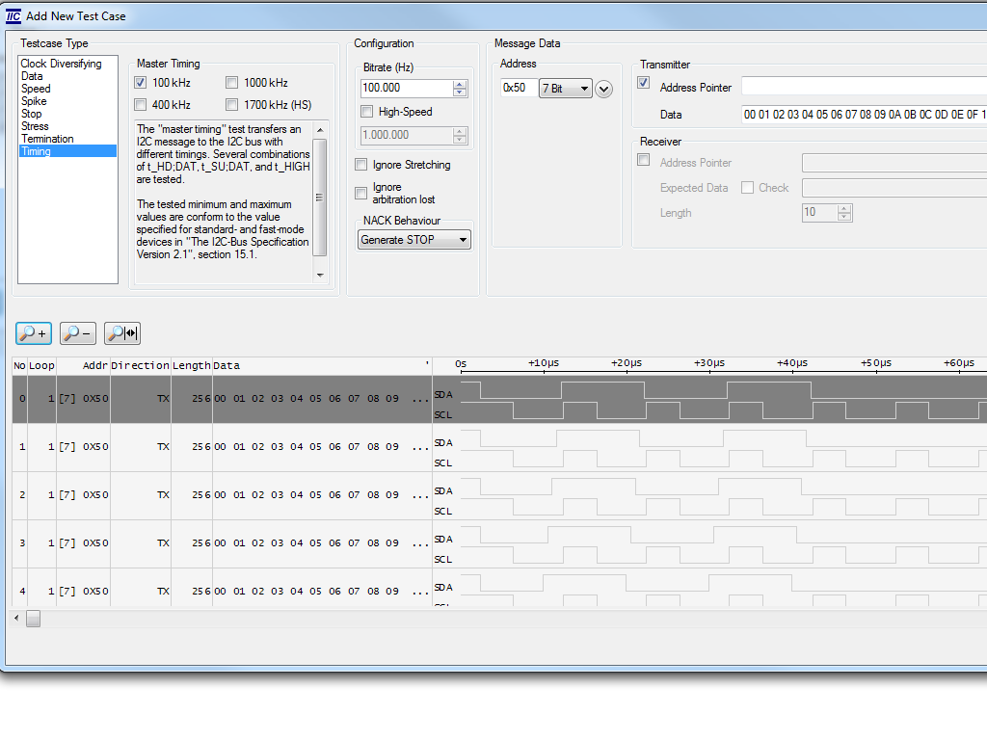Click the zoom out magnifier icon
This screenshot has height=740, width=987.
coord(77,333)
